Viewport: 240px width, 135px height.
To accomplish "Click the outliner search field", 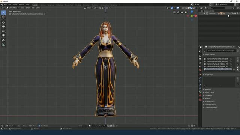I will coord(218,7).
